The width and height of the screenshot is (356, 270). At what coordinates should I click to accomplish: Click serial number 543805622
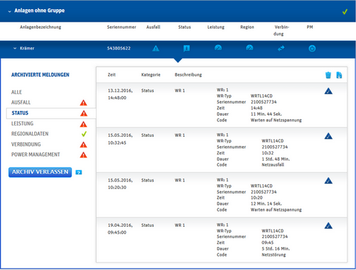pyautogui.click(x=119, y=48)
